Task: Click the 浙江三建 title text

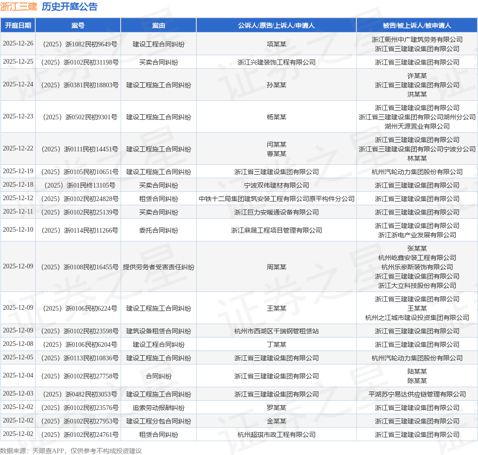Action: pyautogui.click(x=19, y=6)
